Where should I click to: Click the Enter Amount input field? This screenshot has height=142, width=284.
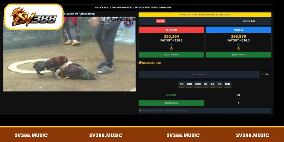click(199, 75)
